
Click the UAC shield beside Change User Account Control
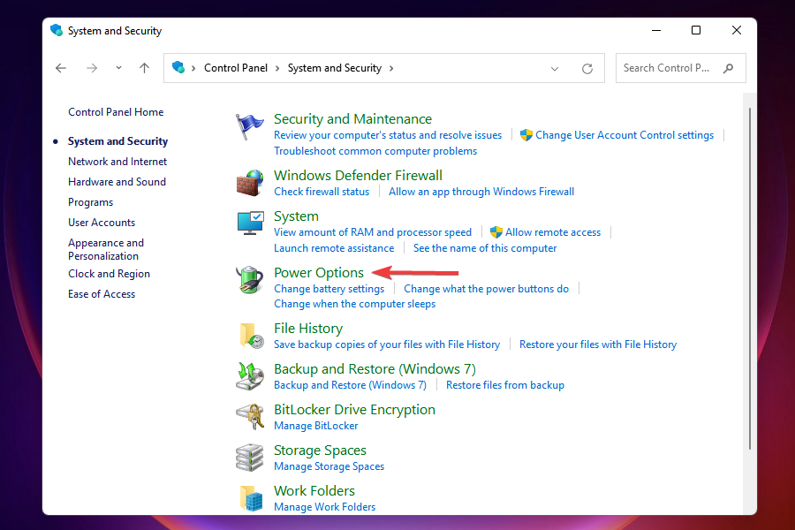pyautogui.click(x=526, y=135)
